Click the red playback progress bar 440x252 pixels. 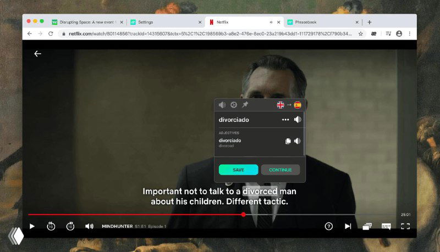(x=137, y=215)
